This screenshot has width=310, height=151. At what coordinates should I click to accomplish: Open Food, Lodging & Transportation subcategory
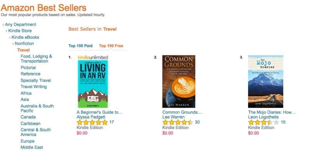[x=36, y=59]
